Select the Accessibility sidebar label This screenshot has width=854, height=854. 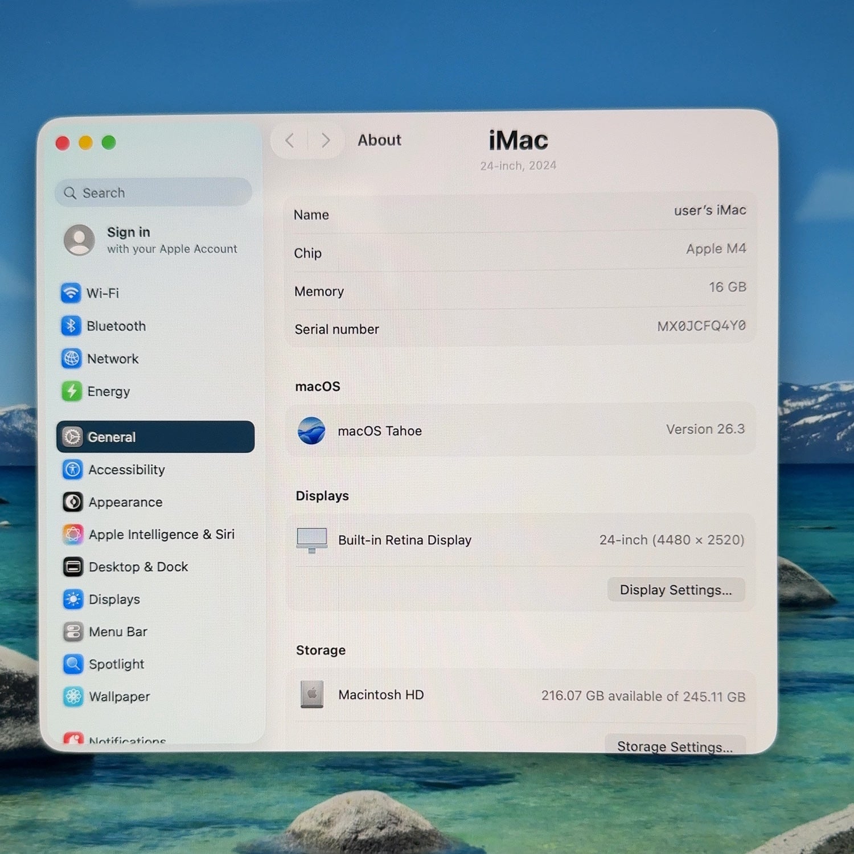tap(126, 470)
